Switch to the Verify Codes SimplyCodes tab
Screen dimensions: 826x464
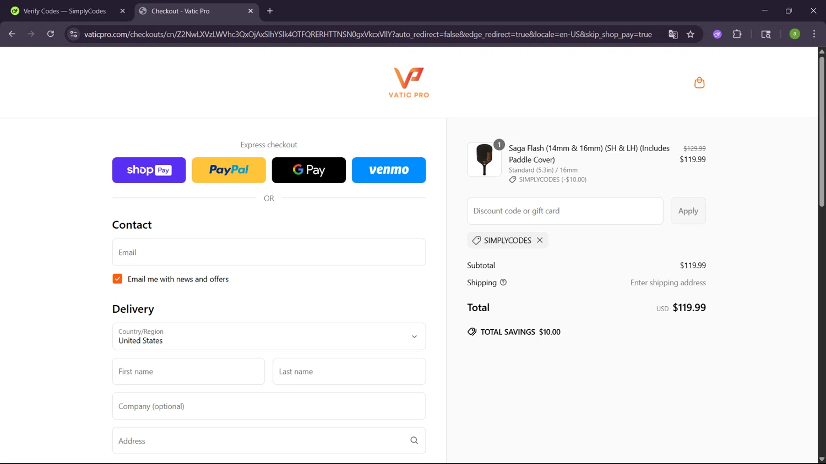[65, 11]
